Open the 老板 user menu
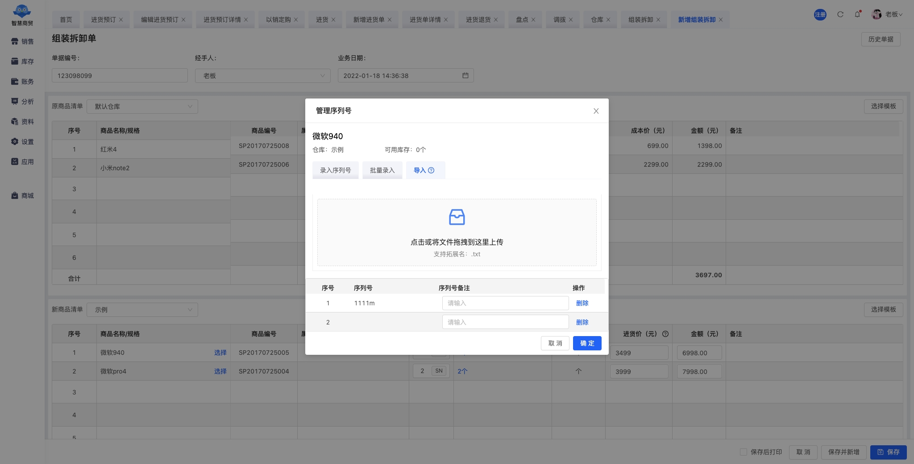The width and height of the screenshot is (914, 464). point(894,14)
